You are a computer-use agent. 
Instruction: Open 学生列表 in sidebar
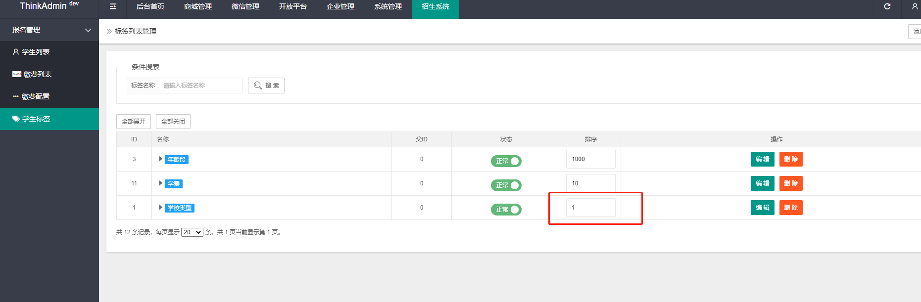point(49,52)
